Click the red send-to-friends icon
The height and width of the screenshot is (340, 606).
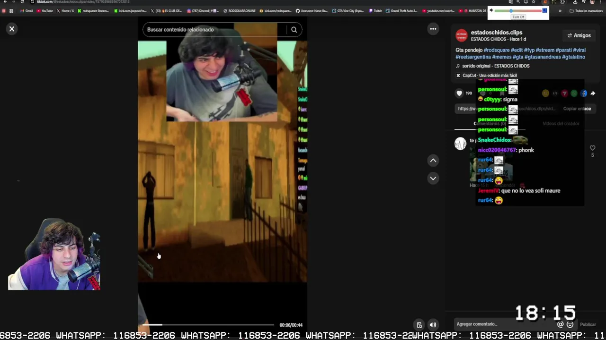click(x=564, y=93)
